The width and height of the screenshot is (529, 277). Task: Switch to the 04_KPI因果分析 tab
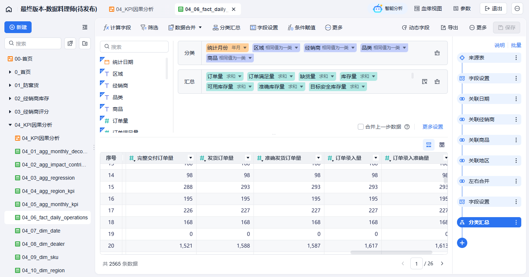point(131,9)
